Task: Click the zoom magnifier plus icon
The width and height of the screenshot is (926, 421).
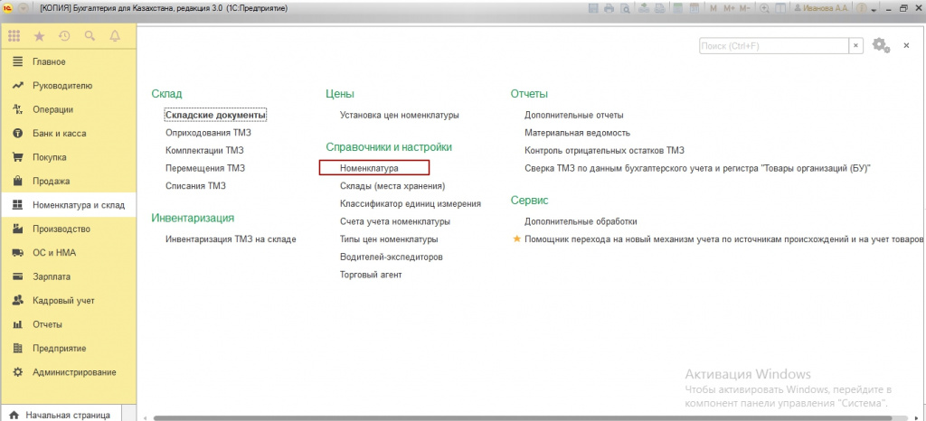Action: click(765, 9)
